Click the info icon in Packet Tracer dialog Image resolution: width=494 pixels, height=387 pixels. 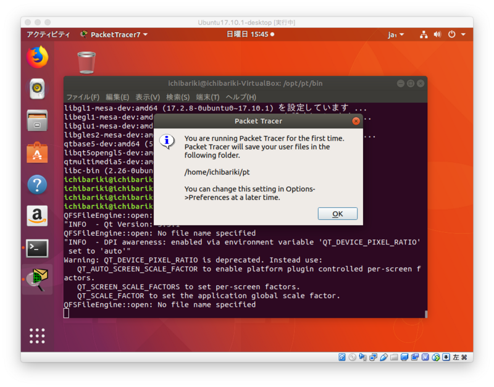tap(167, 141)
